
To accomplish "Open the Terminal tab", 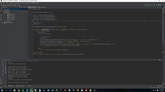I will [x=29, y=86].
